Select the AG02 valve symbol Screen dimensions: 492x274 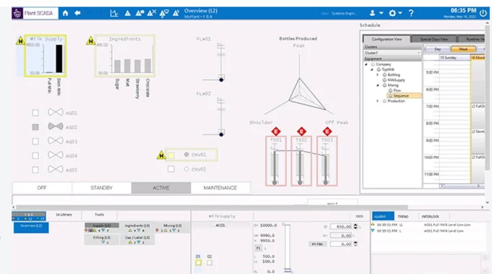click(55, 126)
